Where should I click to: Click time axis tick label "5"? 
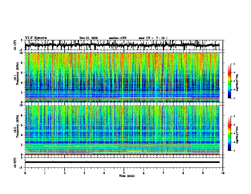point(124,173)
